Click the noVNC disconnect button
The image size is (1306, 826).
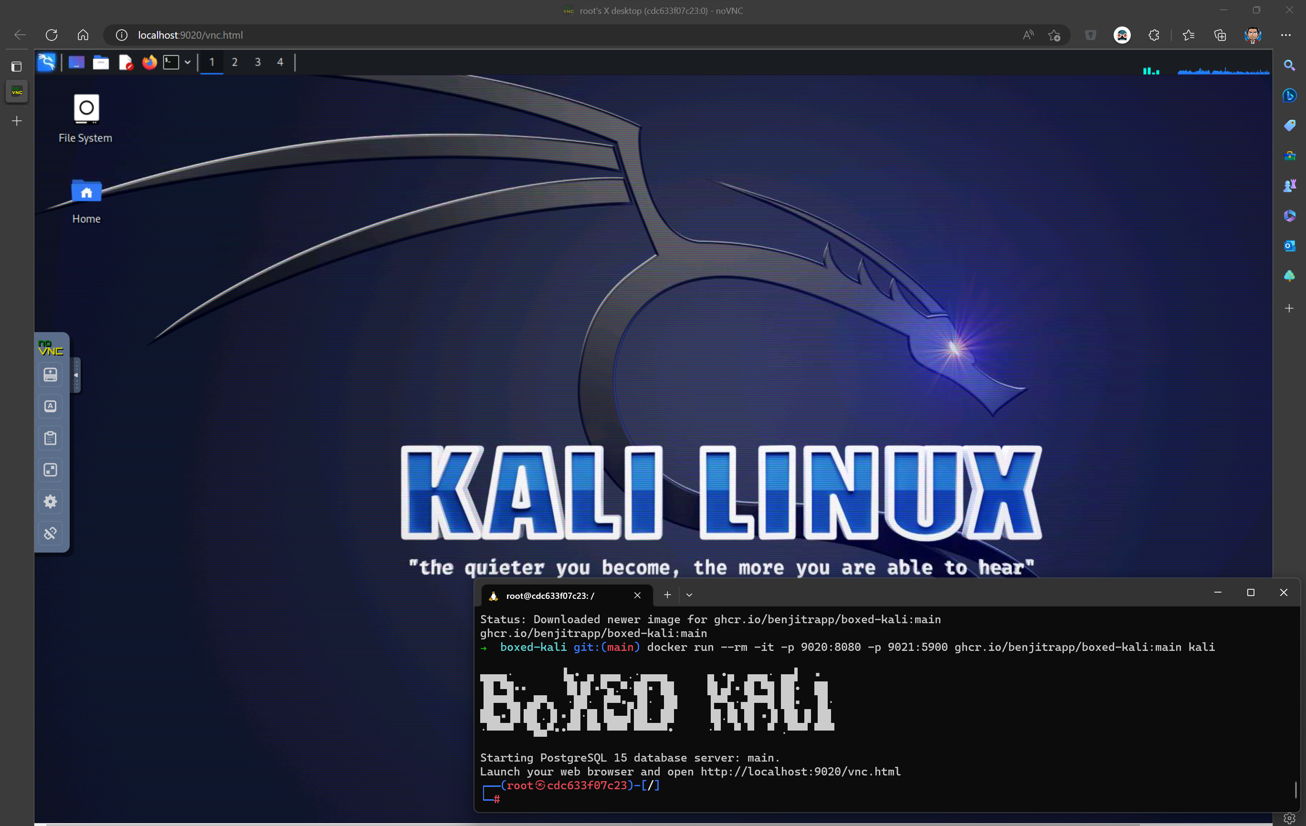51,533
